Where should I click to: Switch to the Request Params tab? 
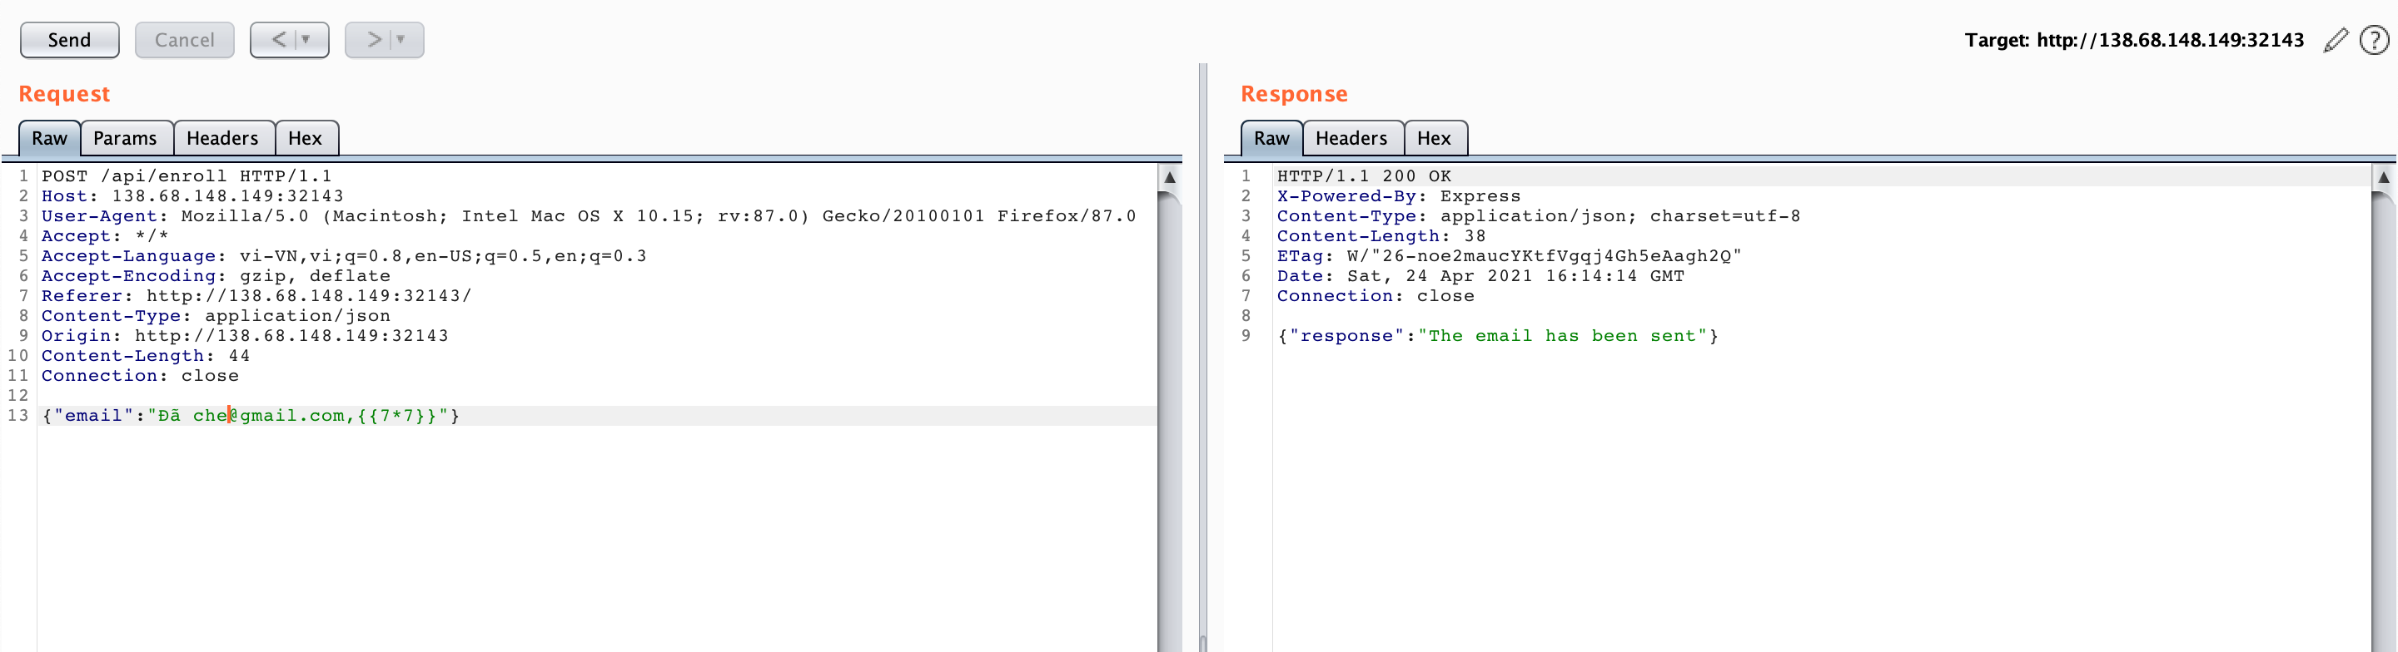click(x=126, y=139)
